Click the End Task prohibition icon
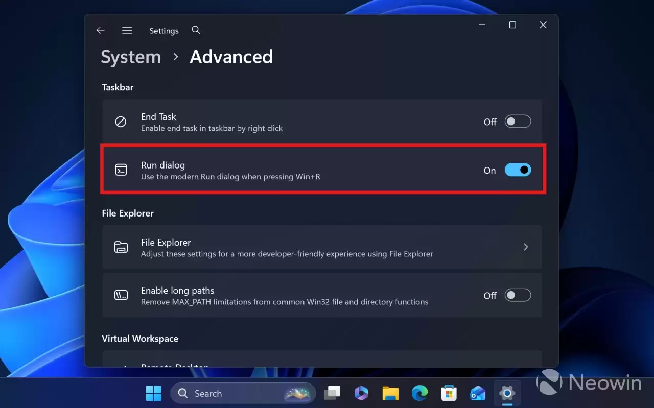This screenshot has height=408, width=654. 121,122
